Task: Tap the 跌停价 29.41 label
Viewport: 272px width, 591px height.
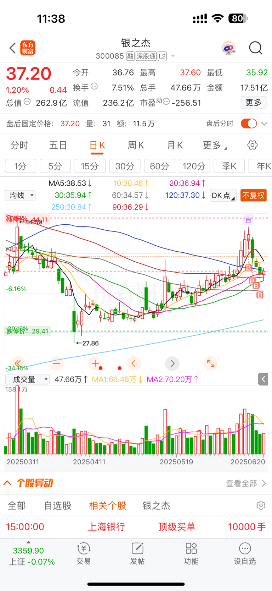Action: (27, 331)
